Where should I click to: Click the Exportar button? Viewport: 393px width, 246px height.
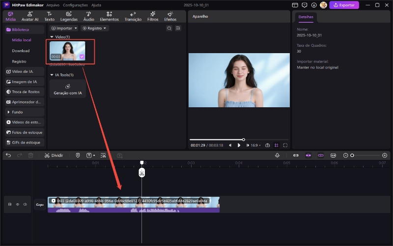[344, 5]
